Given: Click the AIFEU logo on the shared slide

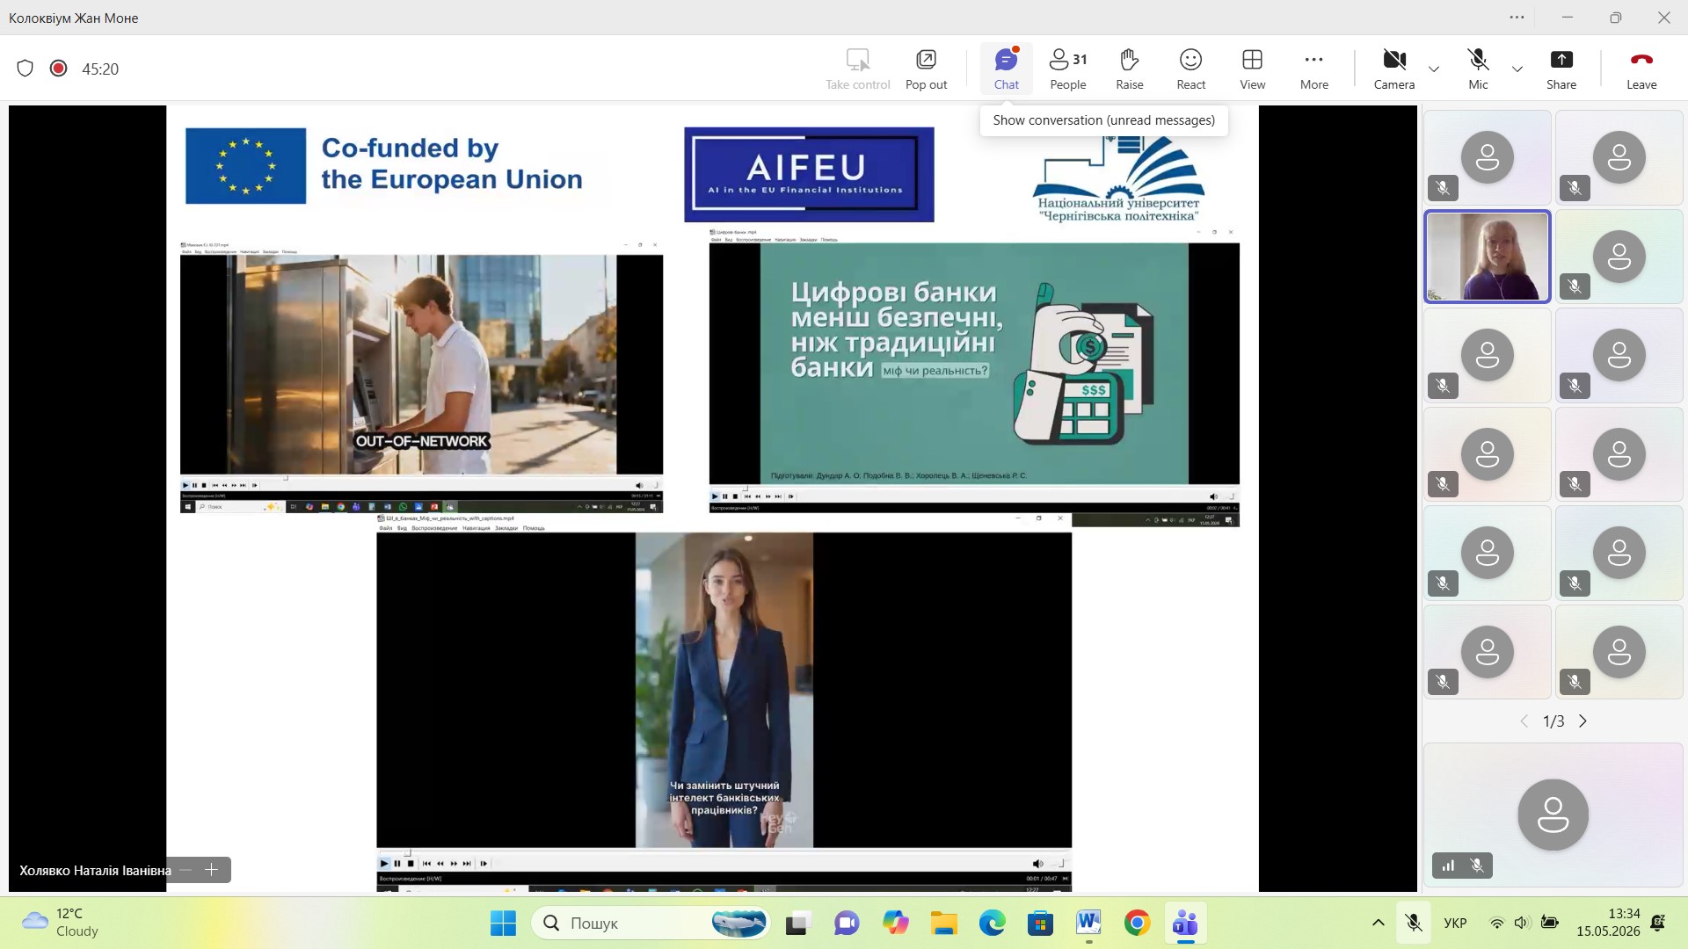Looking at the screenshot, I should click(809, 174).
